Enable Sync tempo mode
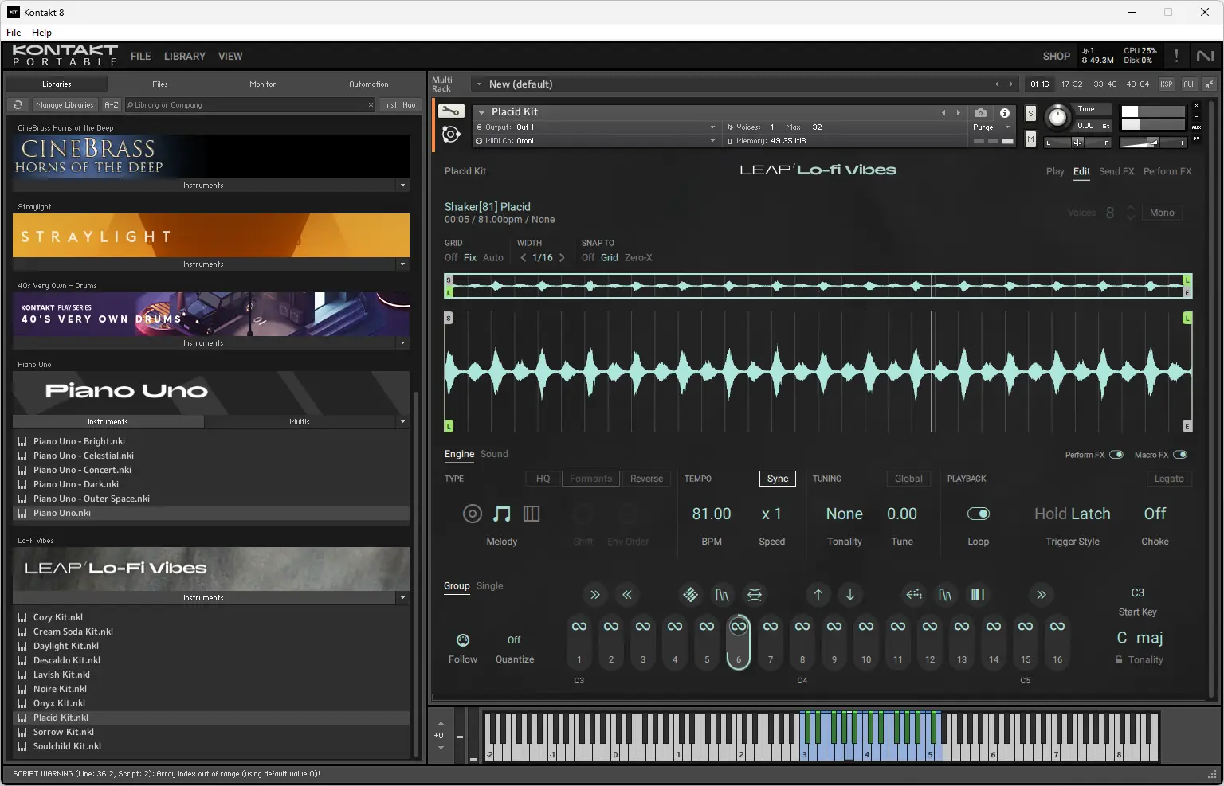The image size is (1224, 786). click(x=777, y=479)
